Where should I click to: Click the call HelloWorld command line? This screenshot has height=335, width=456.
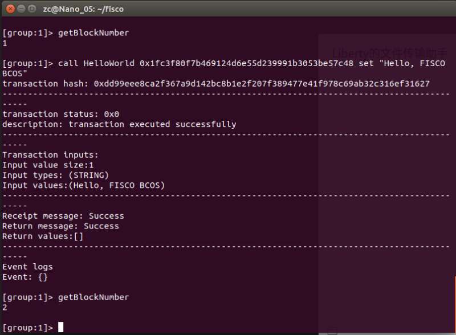coord(224,63)
